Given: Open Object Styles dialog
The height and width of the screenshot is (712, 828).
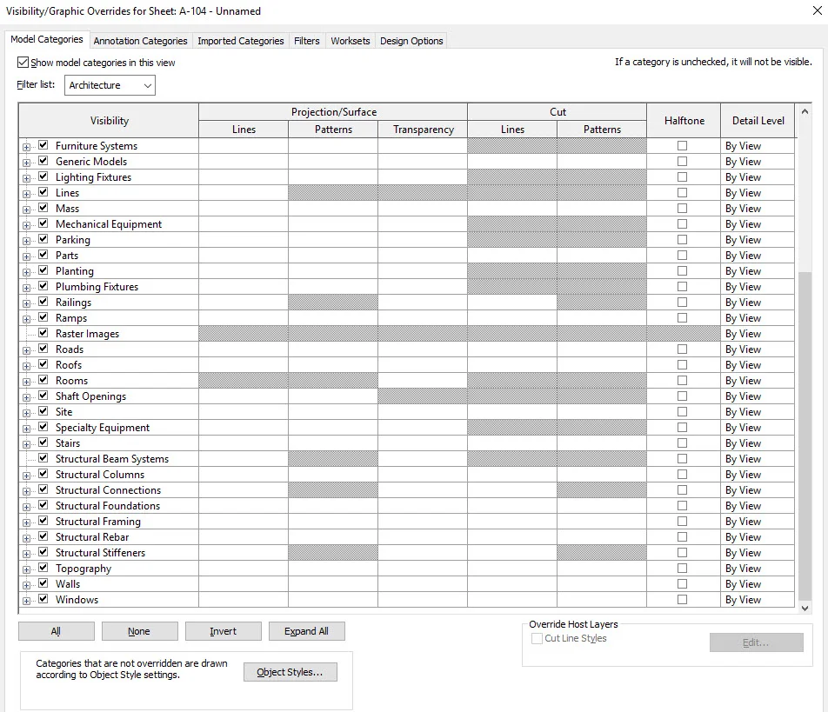Looking at the screenshot, I should pos(290,672).
